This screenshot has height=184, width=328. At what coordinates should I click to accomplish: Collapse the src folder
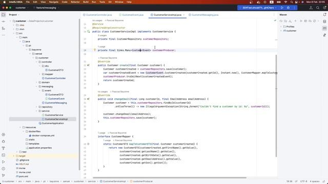coord(14,33)
